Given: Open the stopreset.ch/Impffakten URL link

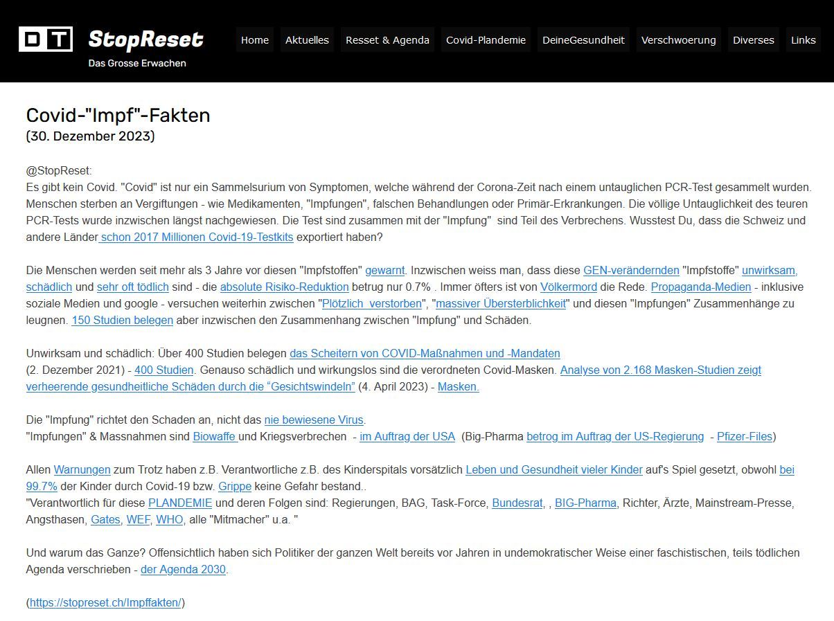Looking at the screenshot, I should (105, 603).
